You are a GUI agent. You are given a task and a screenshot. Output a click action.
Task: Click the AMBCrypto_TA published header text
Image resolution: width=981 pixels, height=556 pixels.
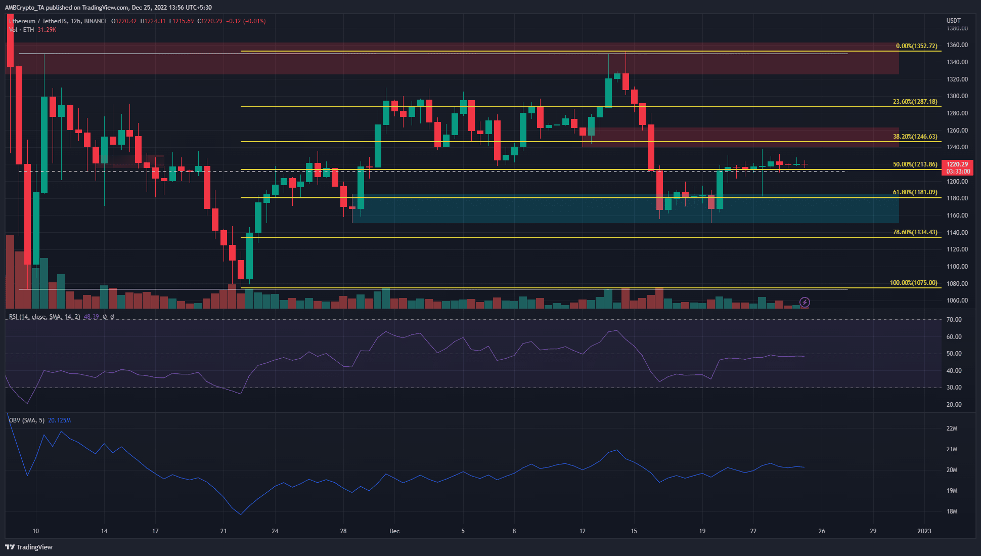[x=108, y=8]
